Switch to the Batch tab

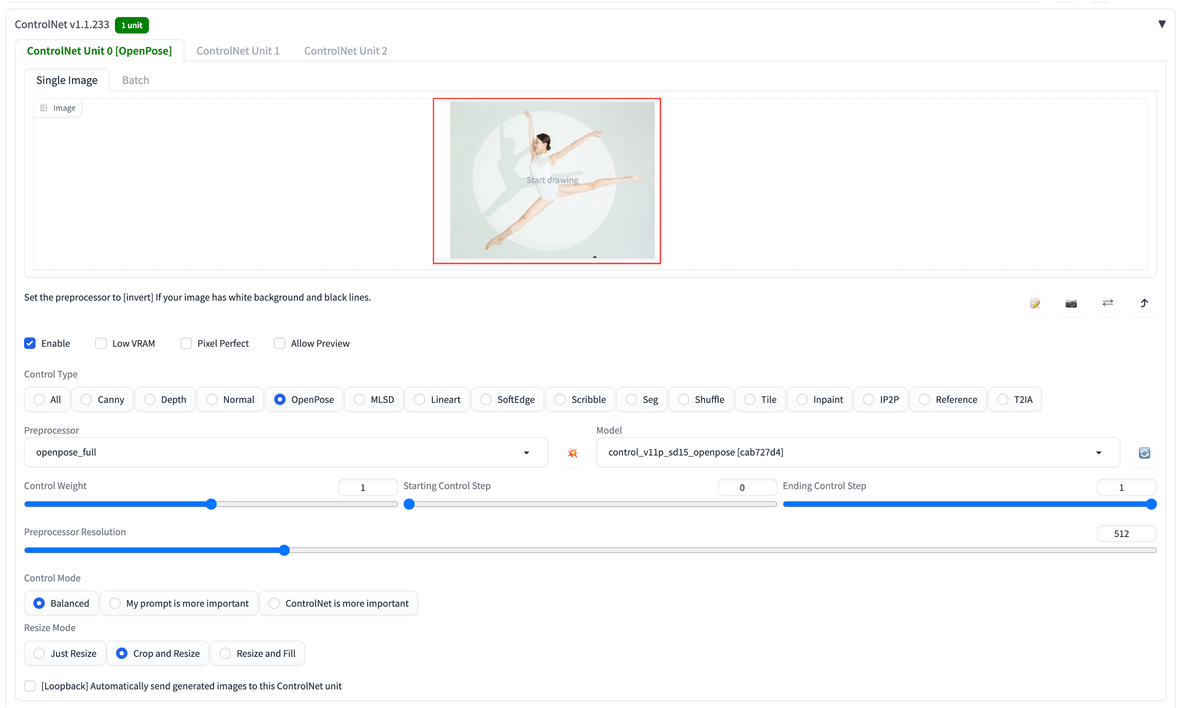coord(136,80)
